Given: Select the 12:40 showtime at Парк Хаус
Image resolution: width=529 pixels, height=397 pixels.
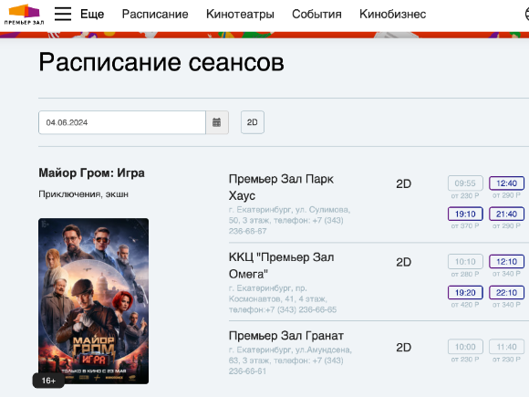Looking at the screenshot, I should click(x=506, y=183).
